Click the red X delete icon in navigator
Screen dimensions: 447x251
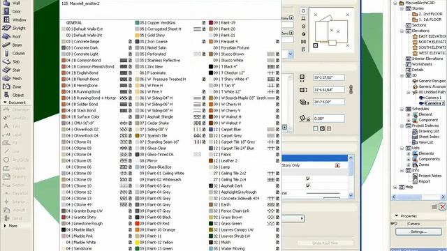(442, 206)
